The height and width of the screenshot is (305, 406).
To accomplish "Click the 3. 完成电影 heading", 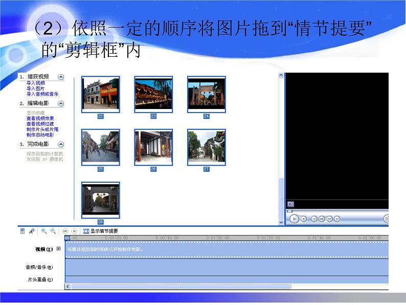I will (x=34, y=144).
